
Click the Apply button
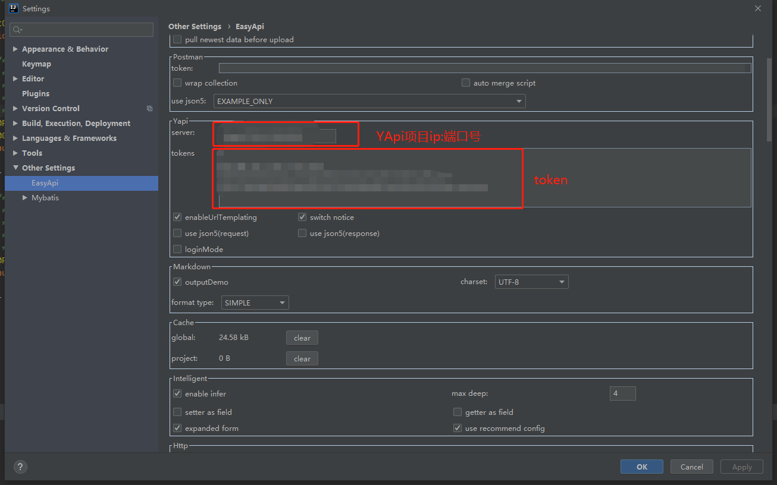(x=742, y=467)
